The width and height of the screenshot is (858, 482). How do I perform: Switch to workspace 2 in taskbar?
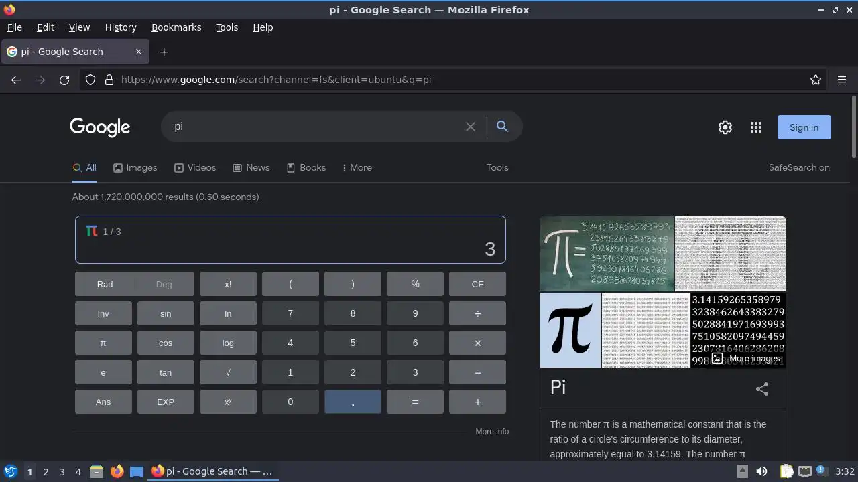[46, 471]
